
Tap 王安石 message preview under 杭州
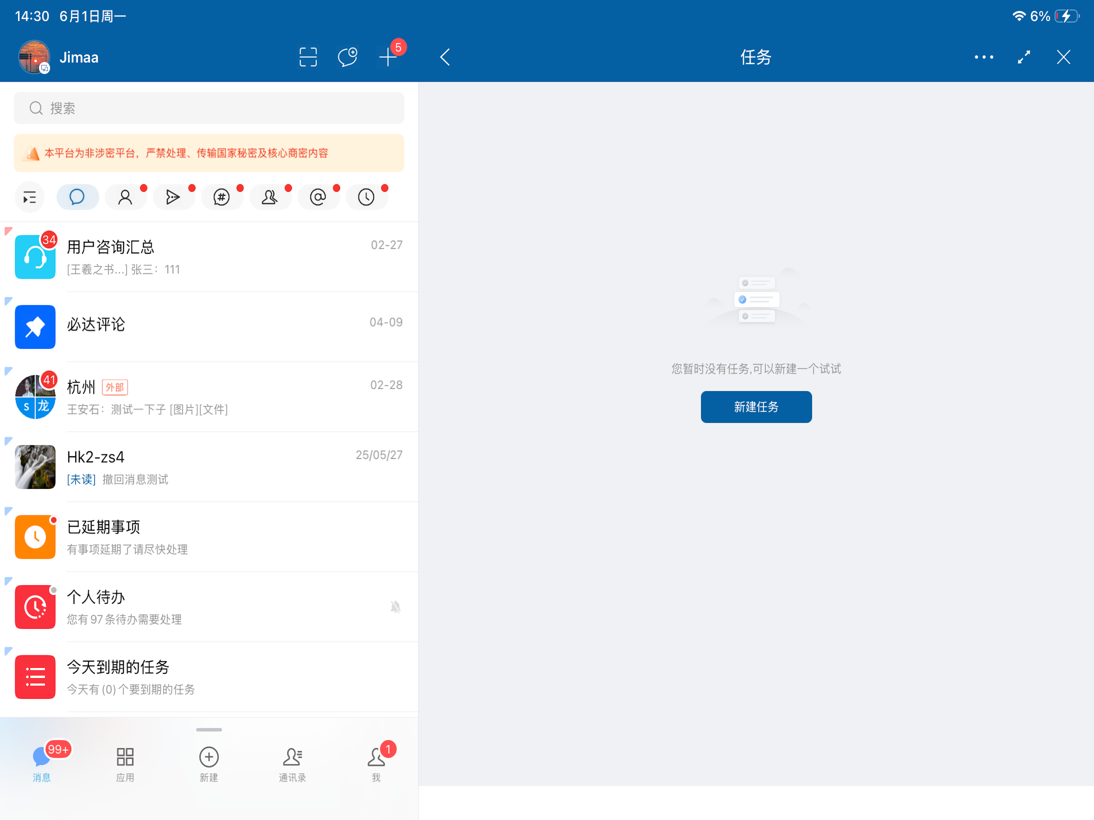click(x=147, y=410)
